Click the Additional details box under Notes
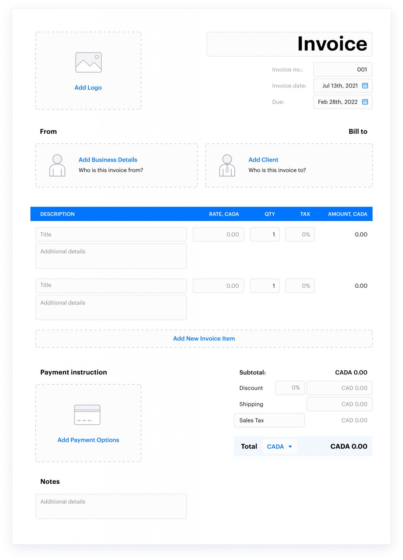Image resolution: width=403 pixels, height=560 pixels. click(111, 506)
